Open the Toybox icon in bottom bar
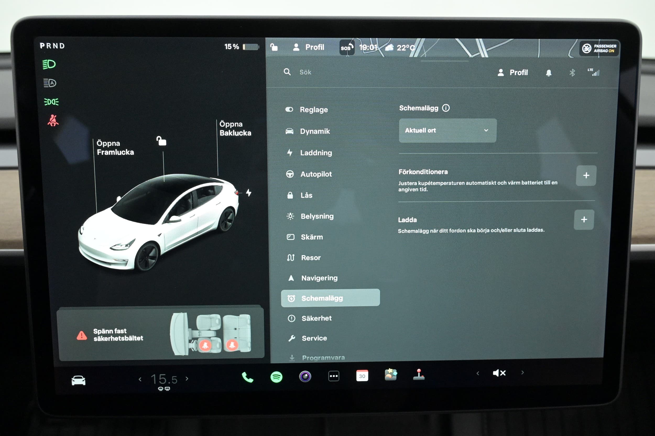655x436 pixels. (390, 375)
